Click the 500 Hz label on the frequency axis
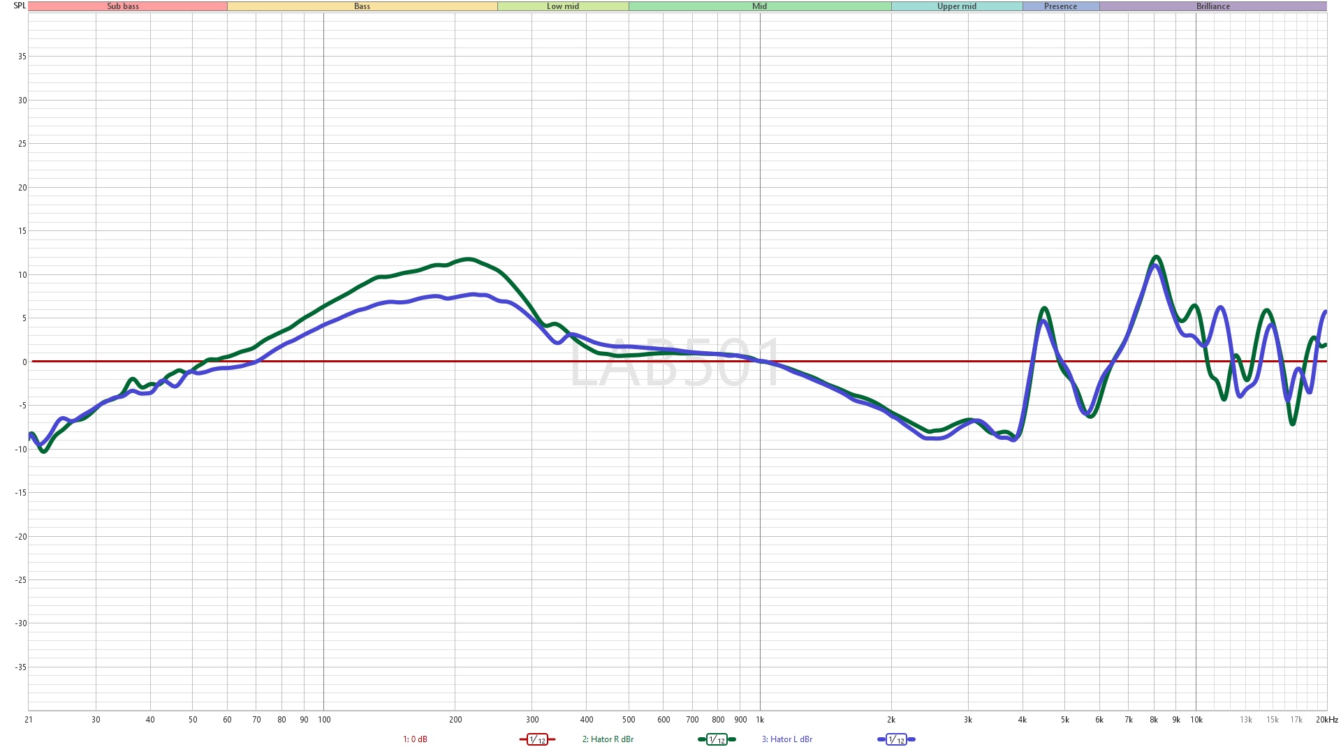Viewport: 1341px width, 747px height. pyautogui.click(x=629, y=720)
